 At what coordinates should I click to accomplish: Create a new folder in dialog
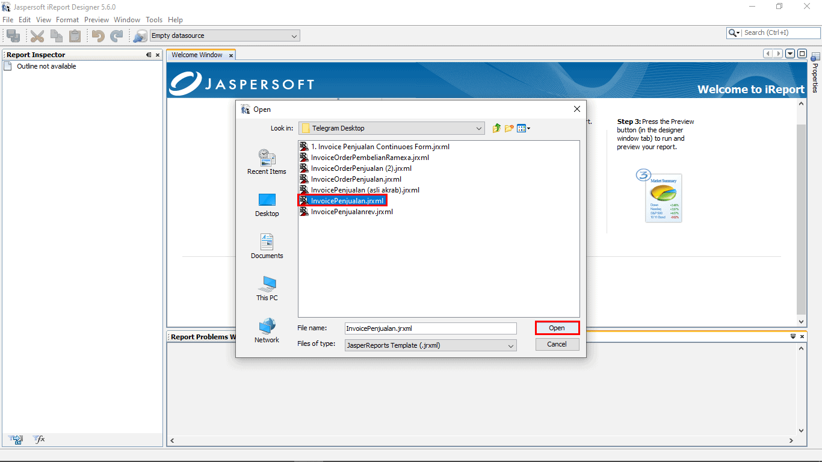pos(509,128)
